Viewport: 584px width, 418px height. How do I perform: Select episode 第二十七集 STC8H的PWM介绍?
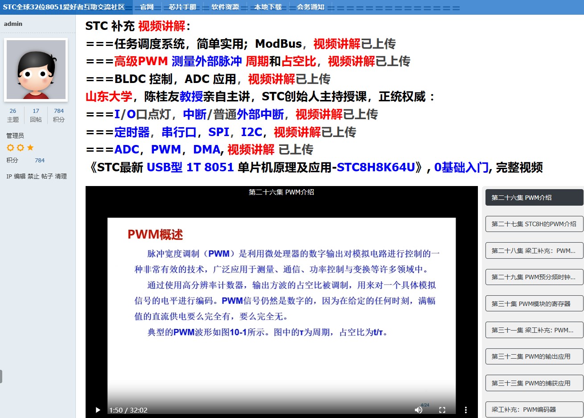(x=534, y=224)
